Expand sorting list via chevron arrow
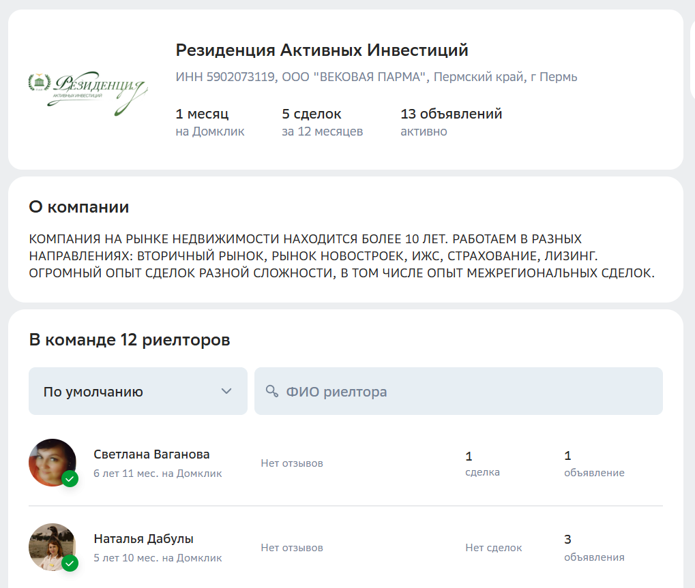 226,391
